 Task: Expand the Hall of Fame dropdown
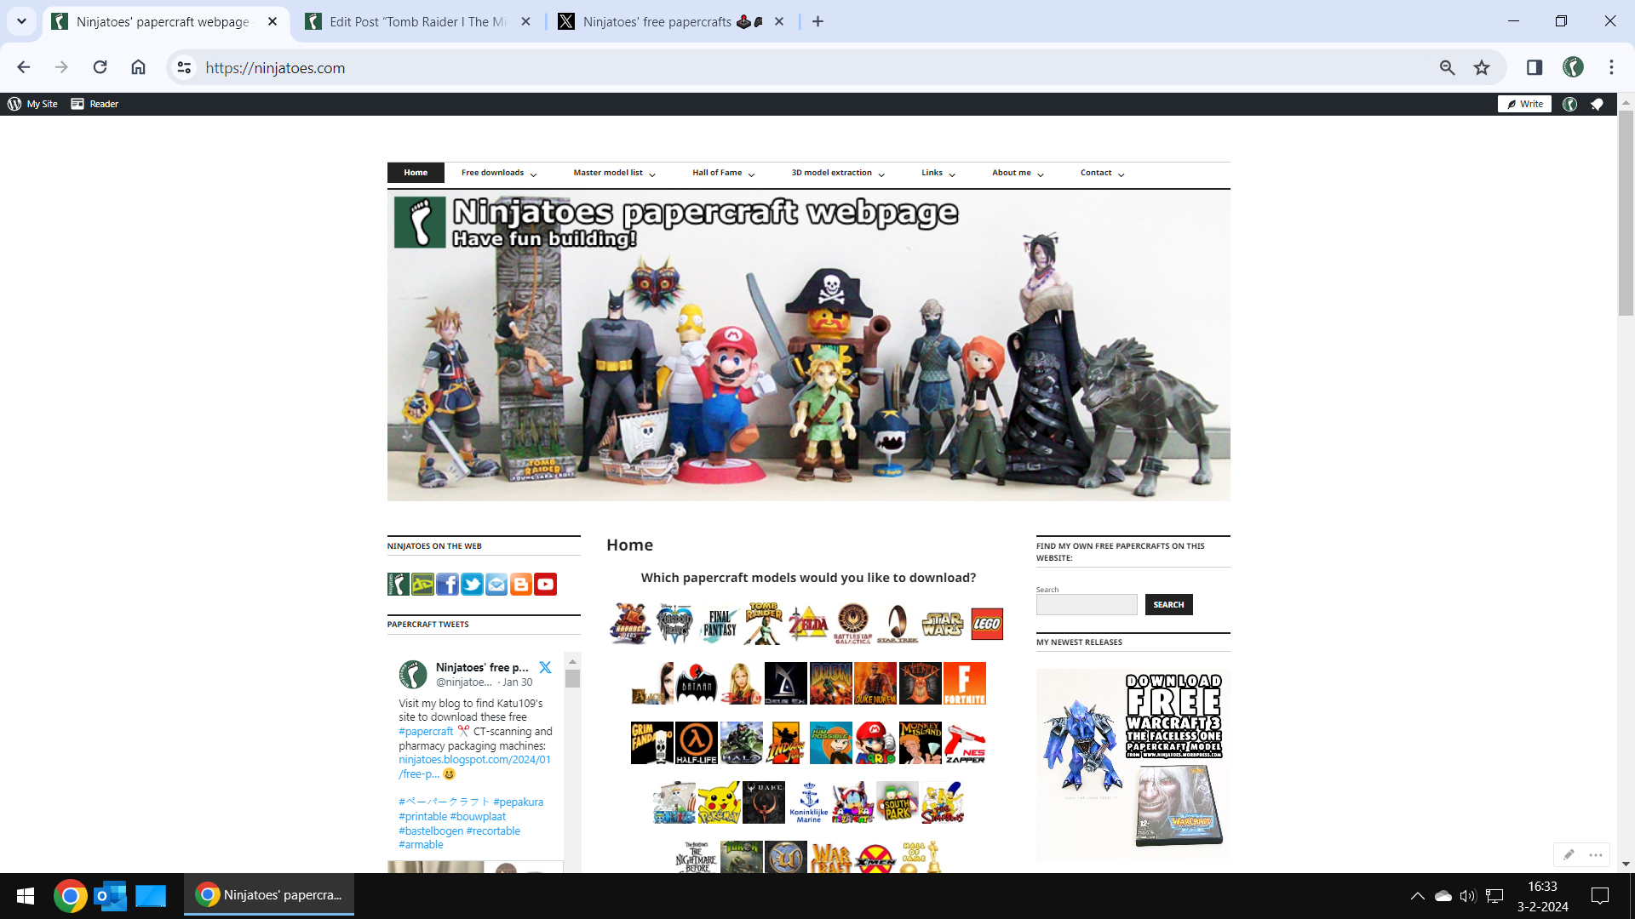pos(723,173)
